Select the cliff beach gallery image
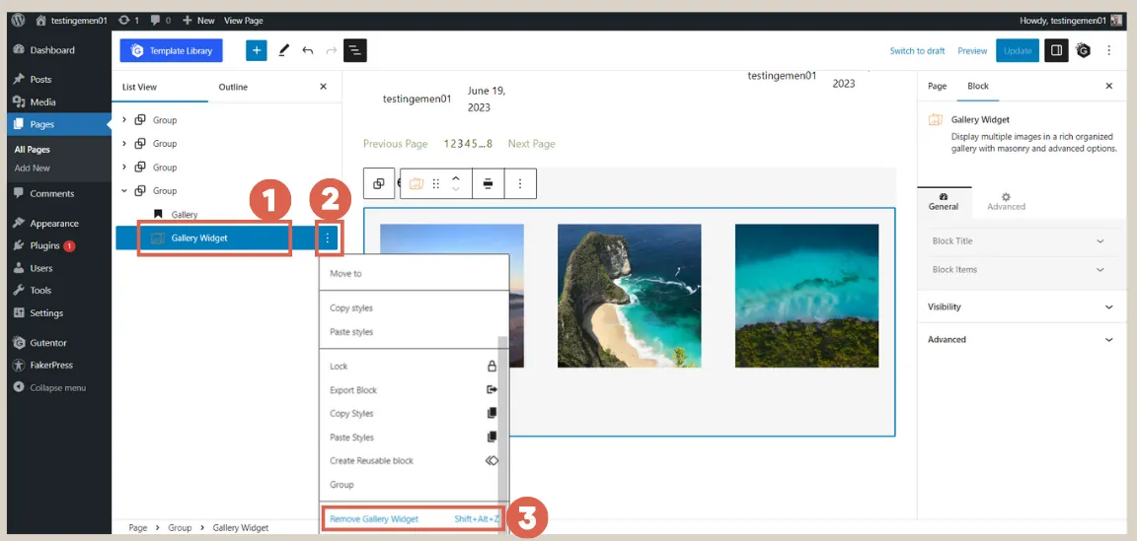 (x=630, y=296)
